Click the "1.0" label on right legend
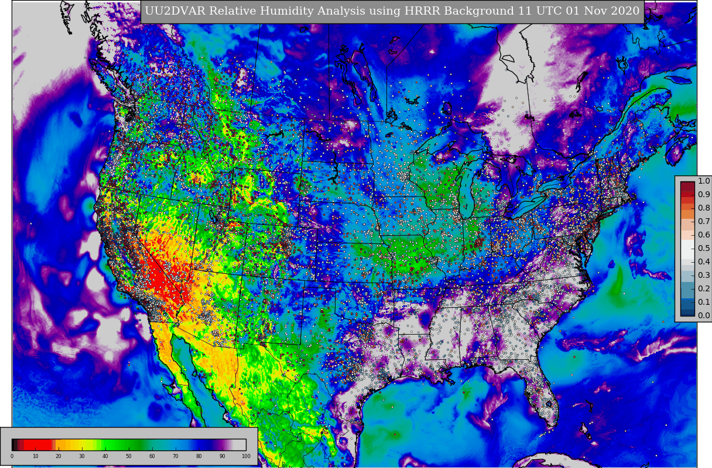Screen dimensions: 712x468 pyautogui.click(x=704, y=181)
